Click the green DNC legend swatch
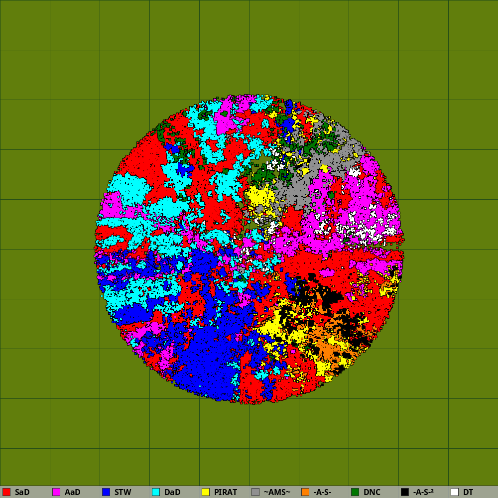This screenshot has height=498, width=498. (355, 492)
